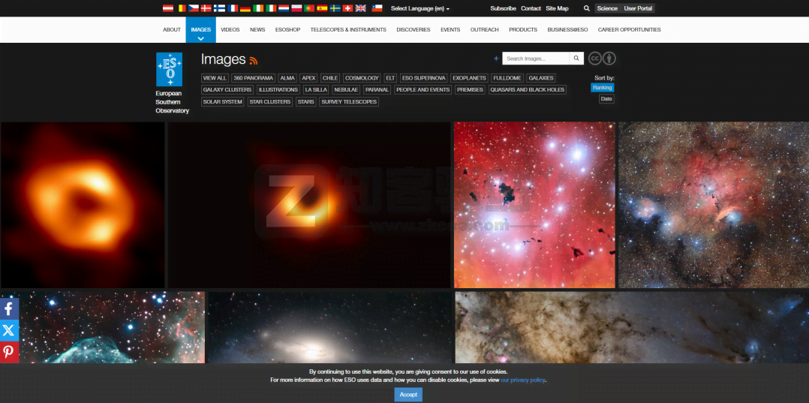This screenshot has width=809, height=403.
Task: Click the search magnifier in the top bar
Action: [x=587, y=8]
